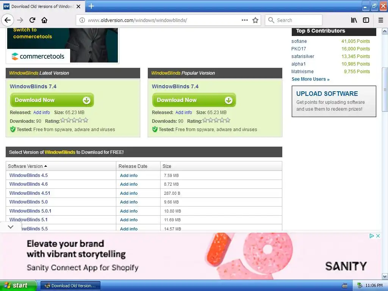
Task: Close the Sanity banner ad
Action: [378, 236]
